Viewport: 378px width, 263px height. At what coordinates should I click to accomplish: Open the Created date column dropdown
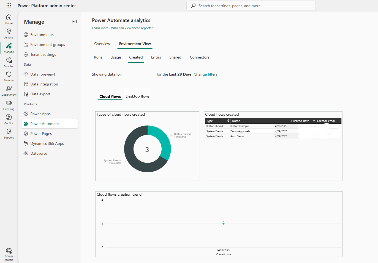pyautogui.click(x=314, y=121)
